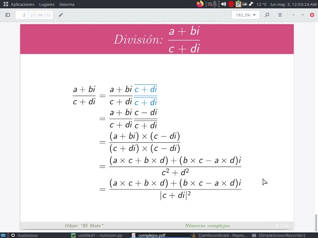Click the Firefox icon in the top panel
Screen dimensions: 318x238
[200, 4]
